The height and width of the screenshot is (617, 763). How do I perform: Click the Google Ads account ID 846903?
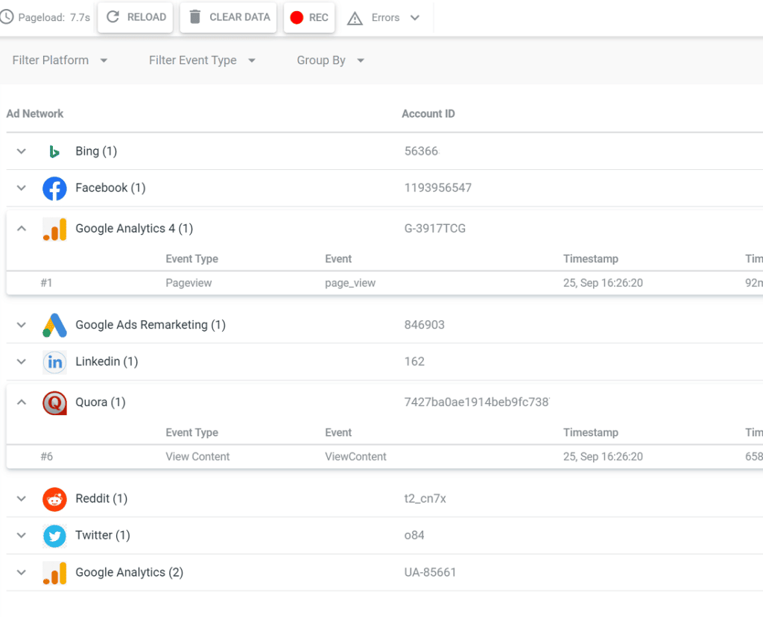click(x=424, y=325)
